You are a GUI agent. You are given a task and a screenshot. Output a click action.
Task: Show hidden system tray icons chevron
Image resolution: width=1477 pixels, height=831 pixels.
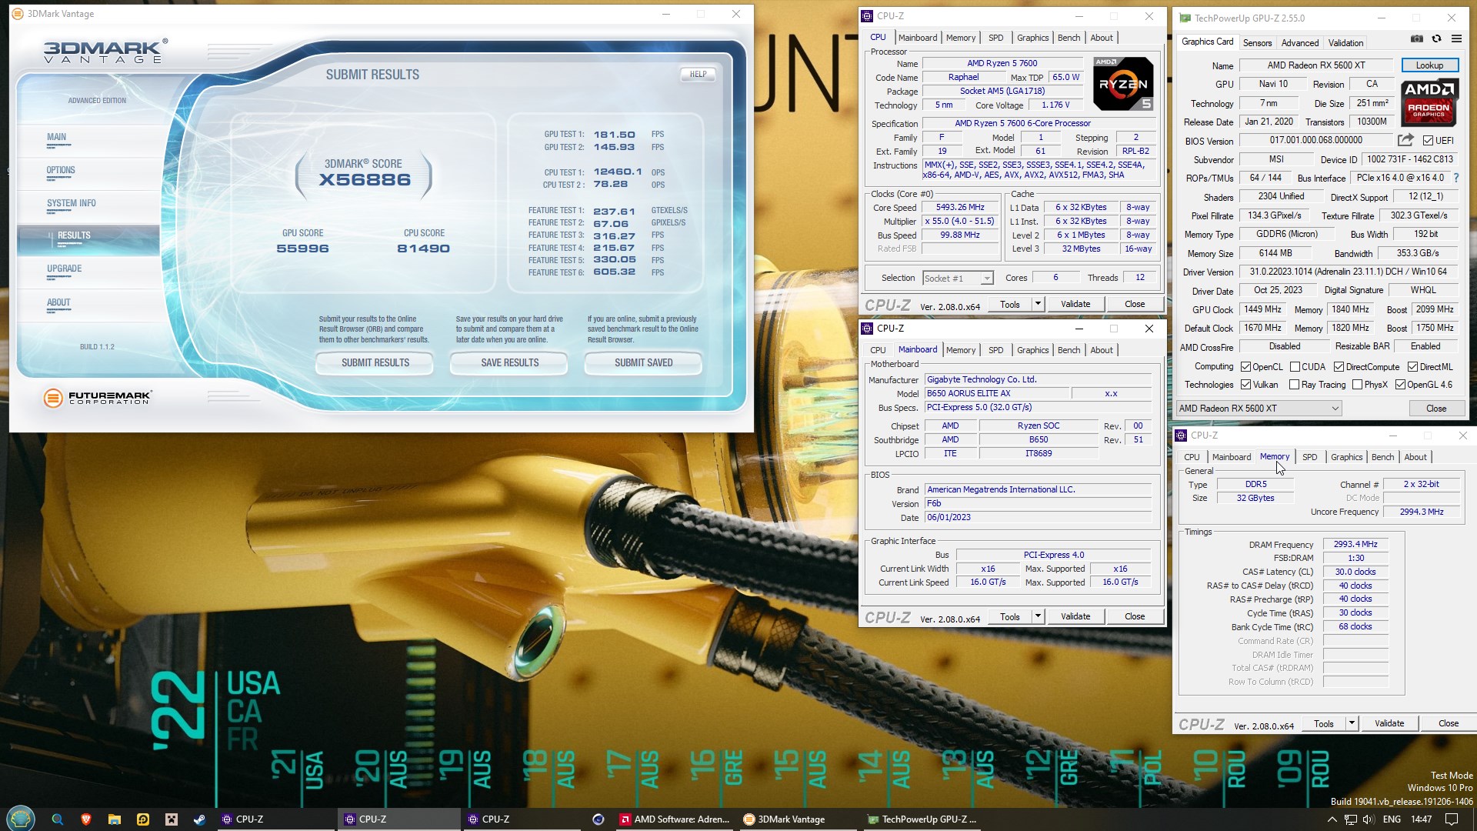(x=1332, y=819)
